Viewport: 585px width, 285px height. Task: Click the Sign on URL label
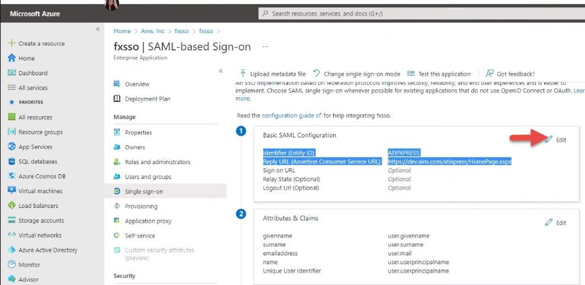click(x=279, y=171)
